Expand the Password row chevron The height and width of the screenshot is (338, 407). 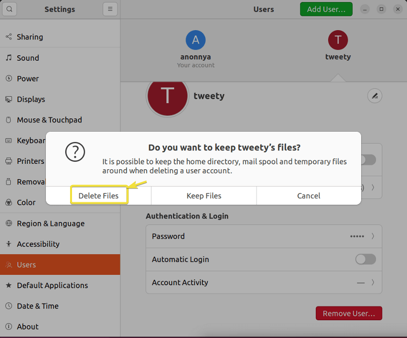[x=373, y=236]
